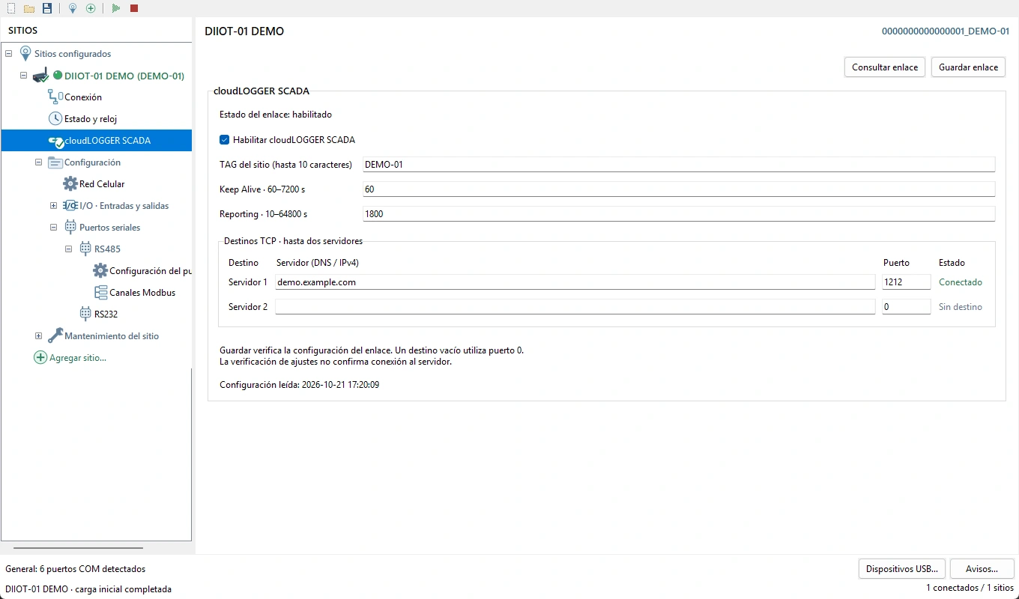The image size is (1019, 599).
Task: Open I/O · Entradas y salidas item
Action: [124, 205]
